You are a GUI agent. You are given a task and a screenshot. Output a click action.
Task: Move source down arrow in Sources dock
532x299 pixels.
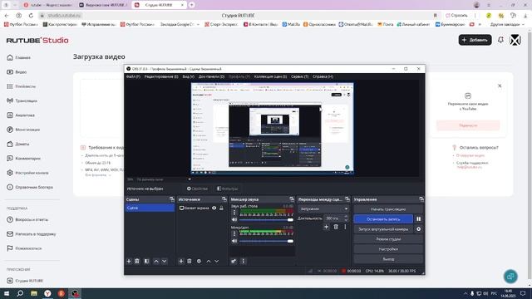pyautogui.click(x=216, y=261)
